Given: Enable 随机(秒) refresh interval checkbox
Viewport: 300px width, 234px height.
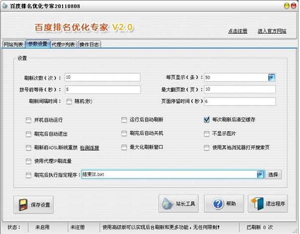Looking at the screenshot, I should [69, 102].
